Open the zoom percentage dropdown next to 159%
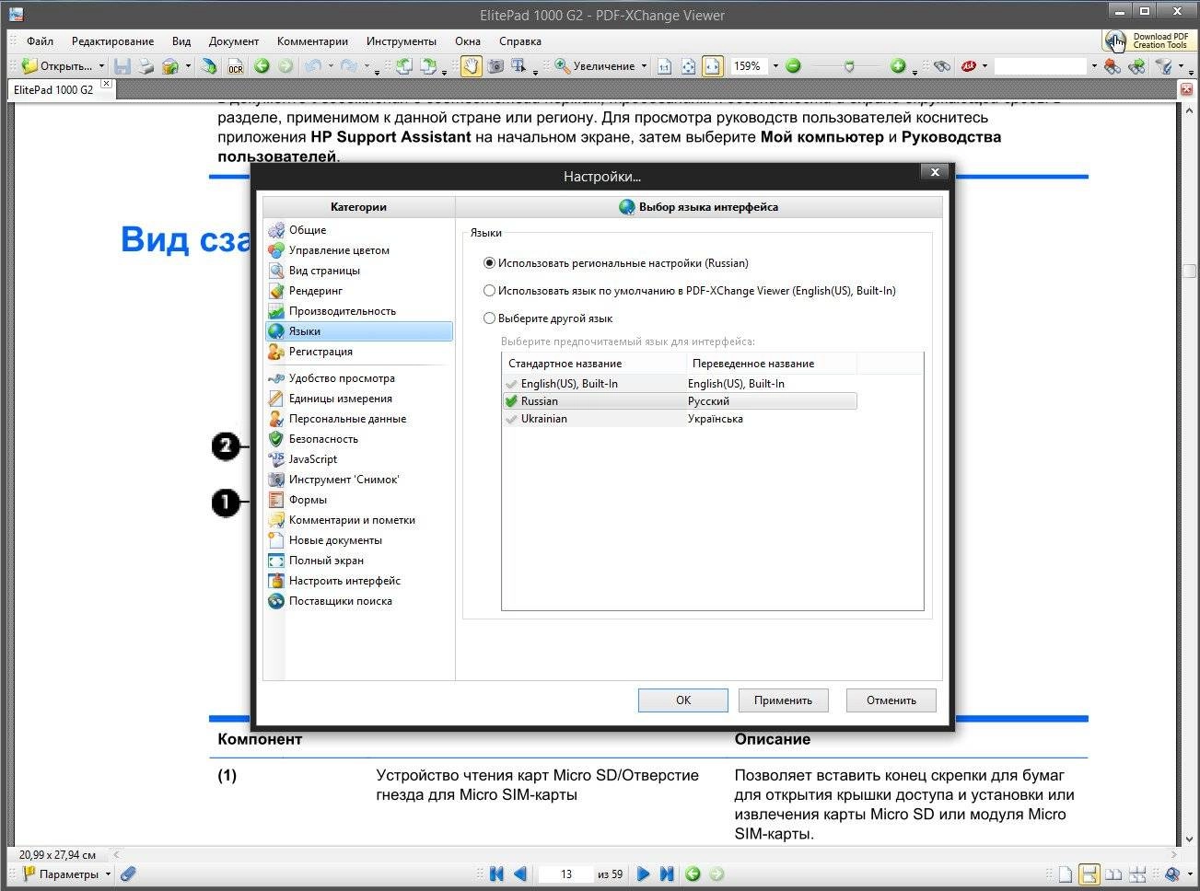 click(775, 66)
